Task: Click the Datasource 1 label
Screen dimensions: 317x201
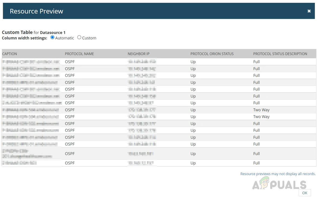Action: [53, 32]
